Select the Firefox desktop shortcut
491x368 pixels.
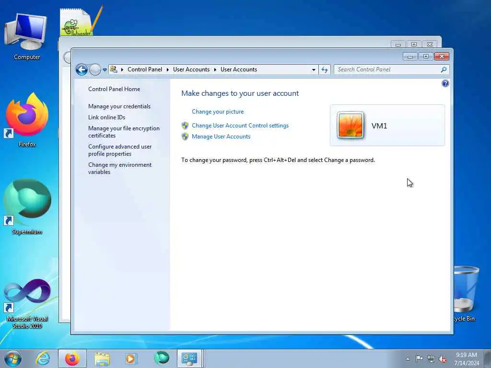tap(27, 119)
